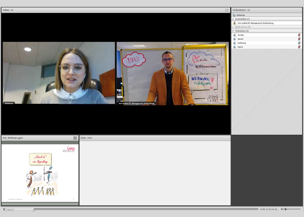Click the Check-In presentation slide
This screenshot has height=217, width=304.
pos(40,173)
